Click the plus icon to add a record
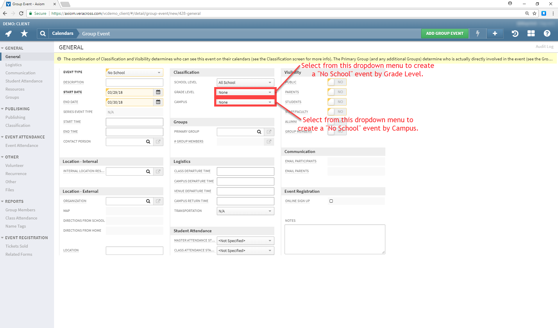This screenshot has height=328, width=558. [495, 33]
